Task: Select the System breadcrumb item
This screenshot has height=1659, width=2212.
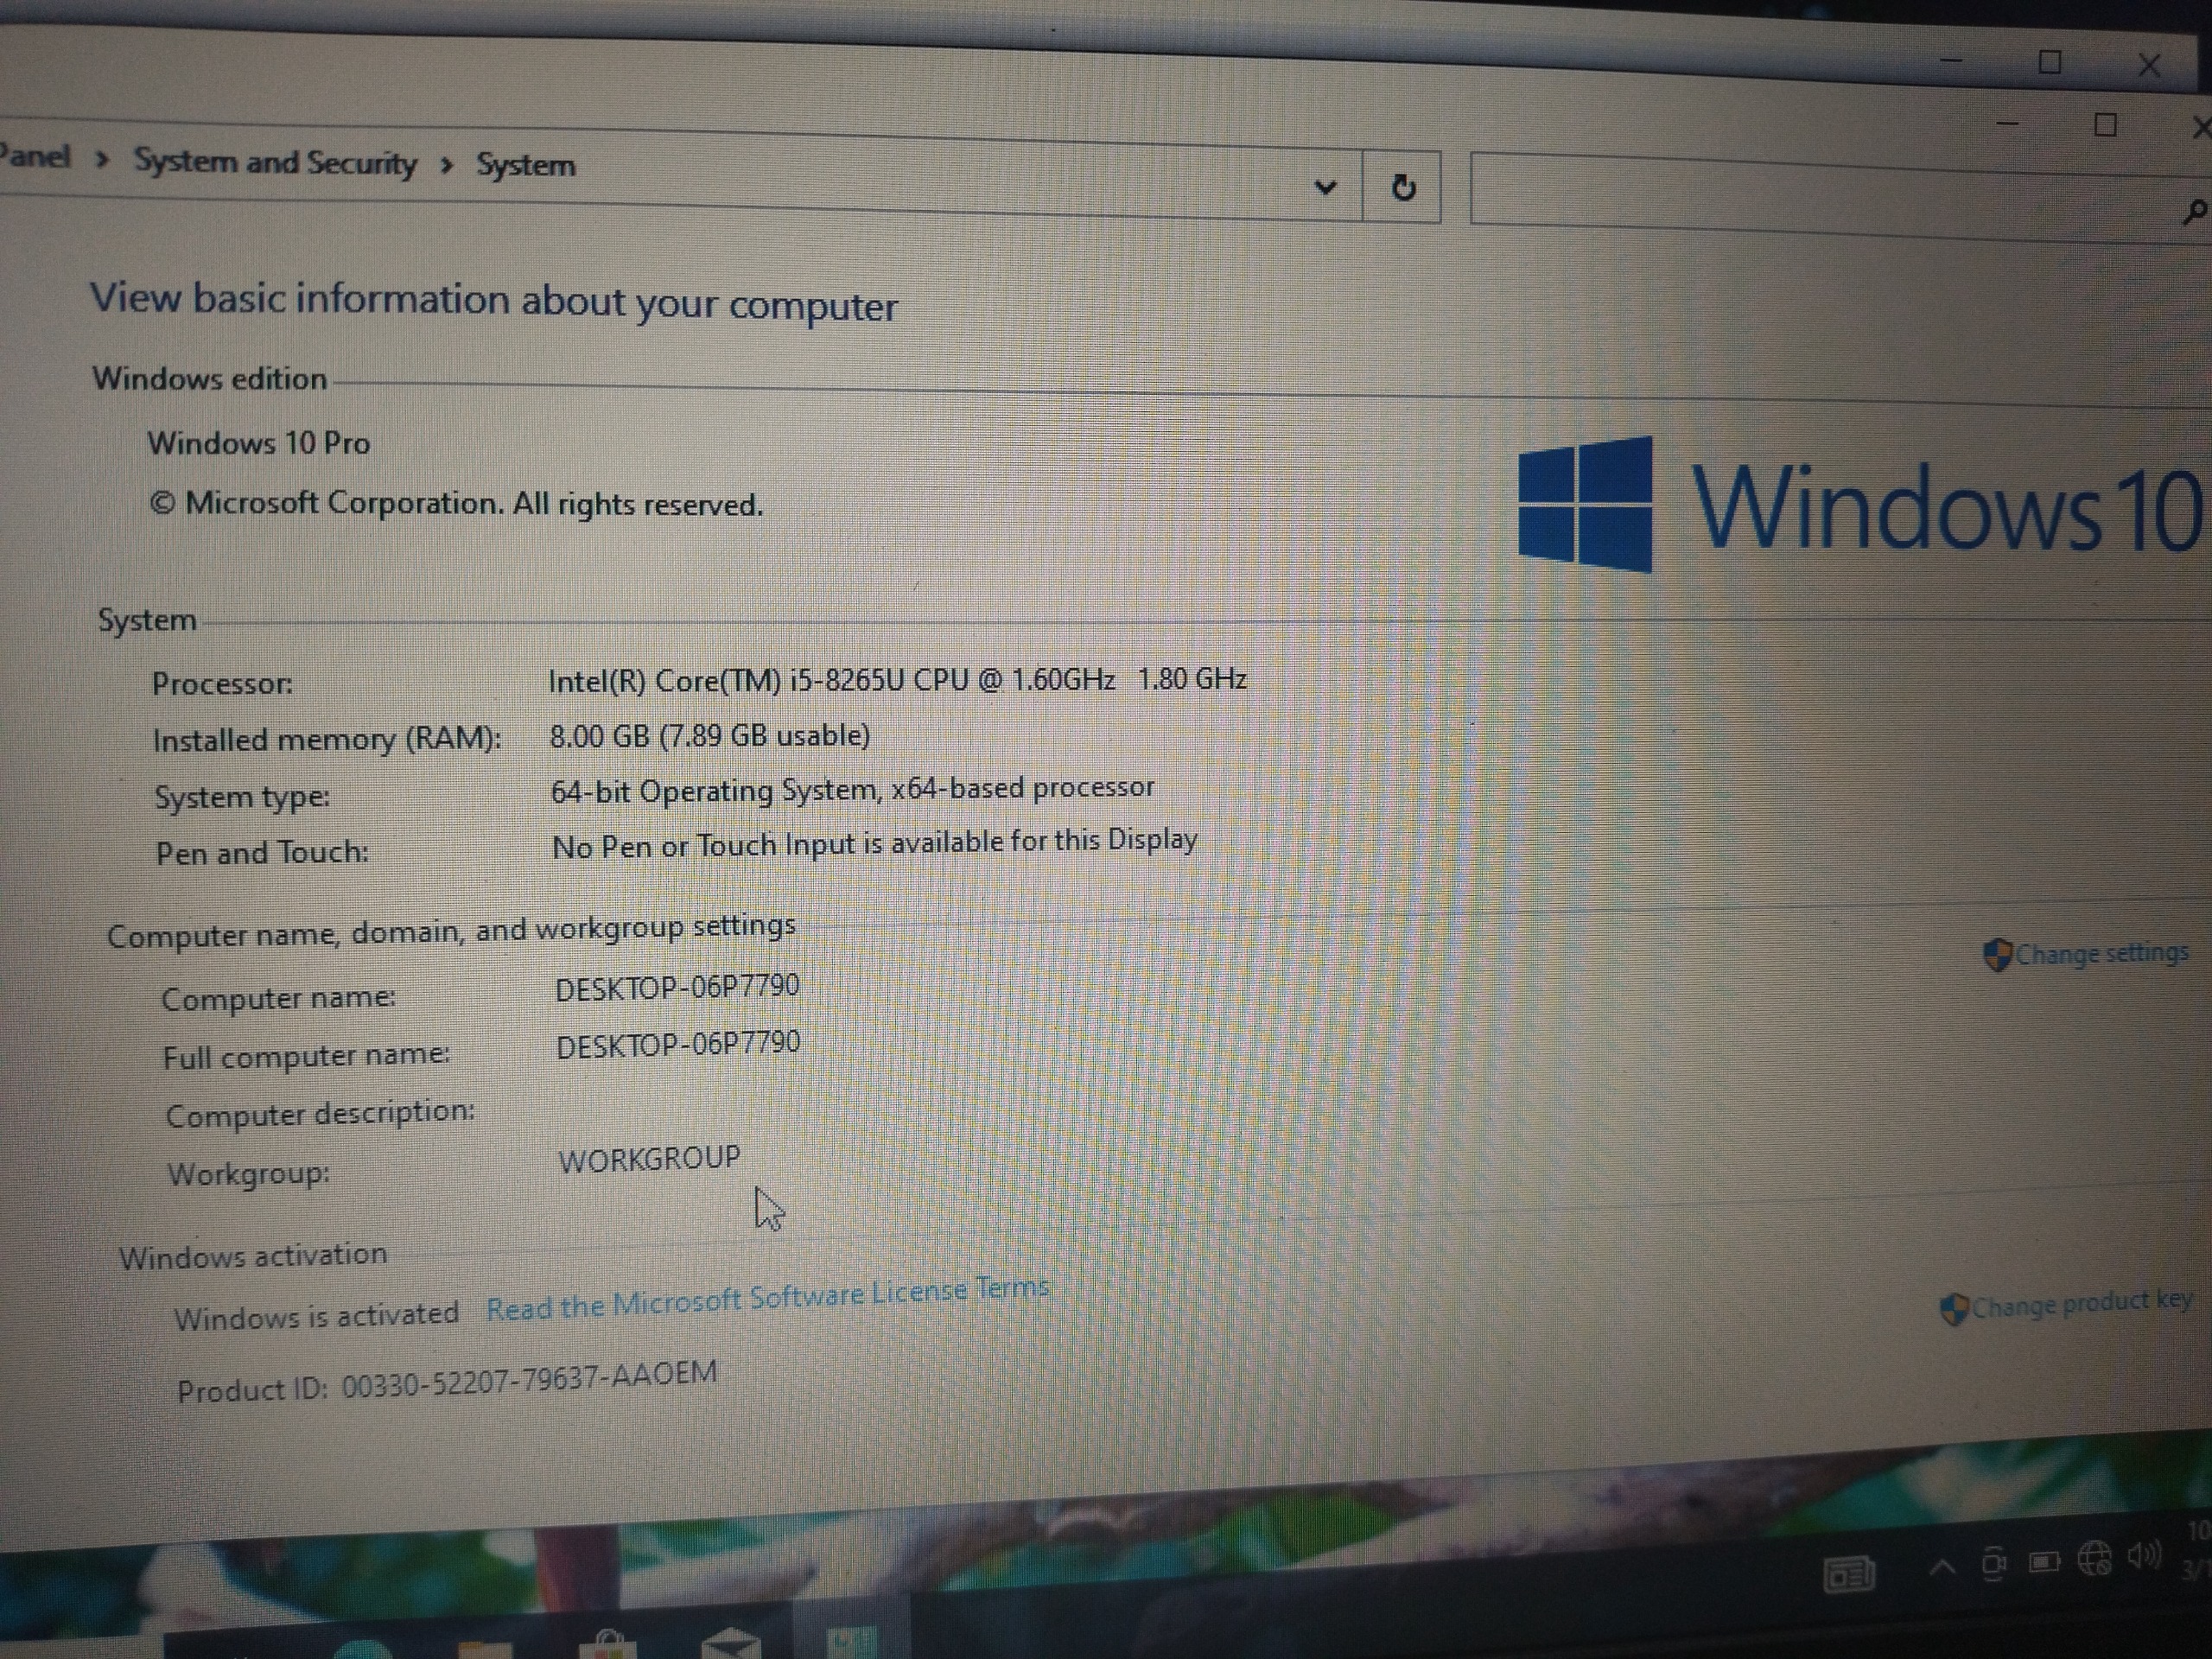Action: coord(525,165)
